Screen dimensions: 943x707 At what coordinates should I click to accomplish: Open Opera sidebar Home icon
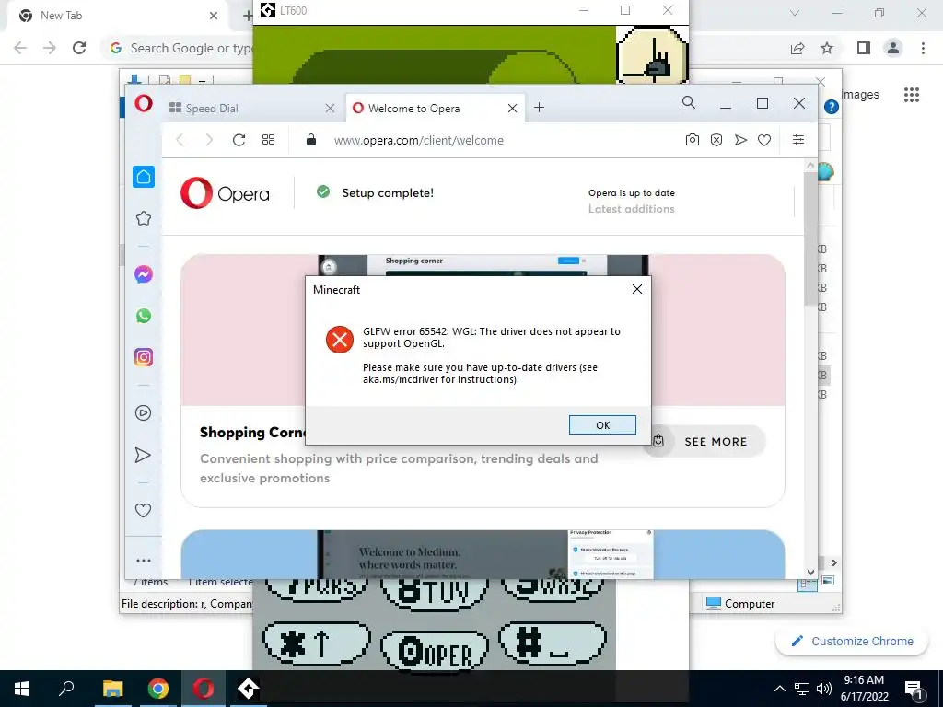coord(143,177)
